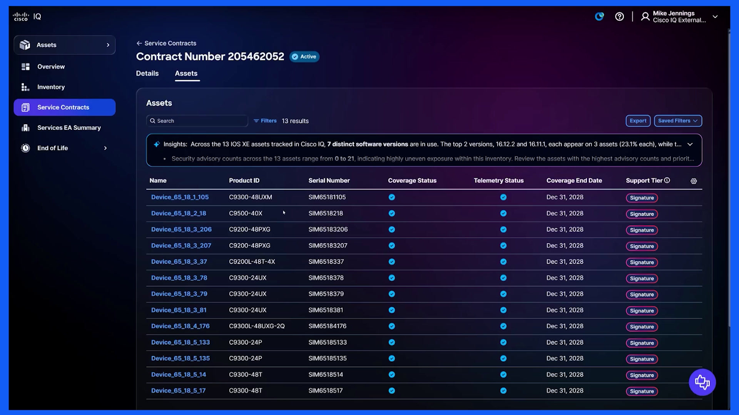
Task: Click the Support Tier info icon
Action: point(667,180)
